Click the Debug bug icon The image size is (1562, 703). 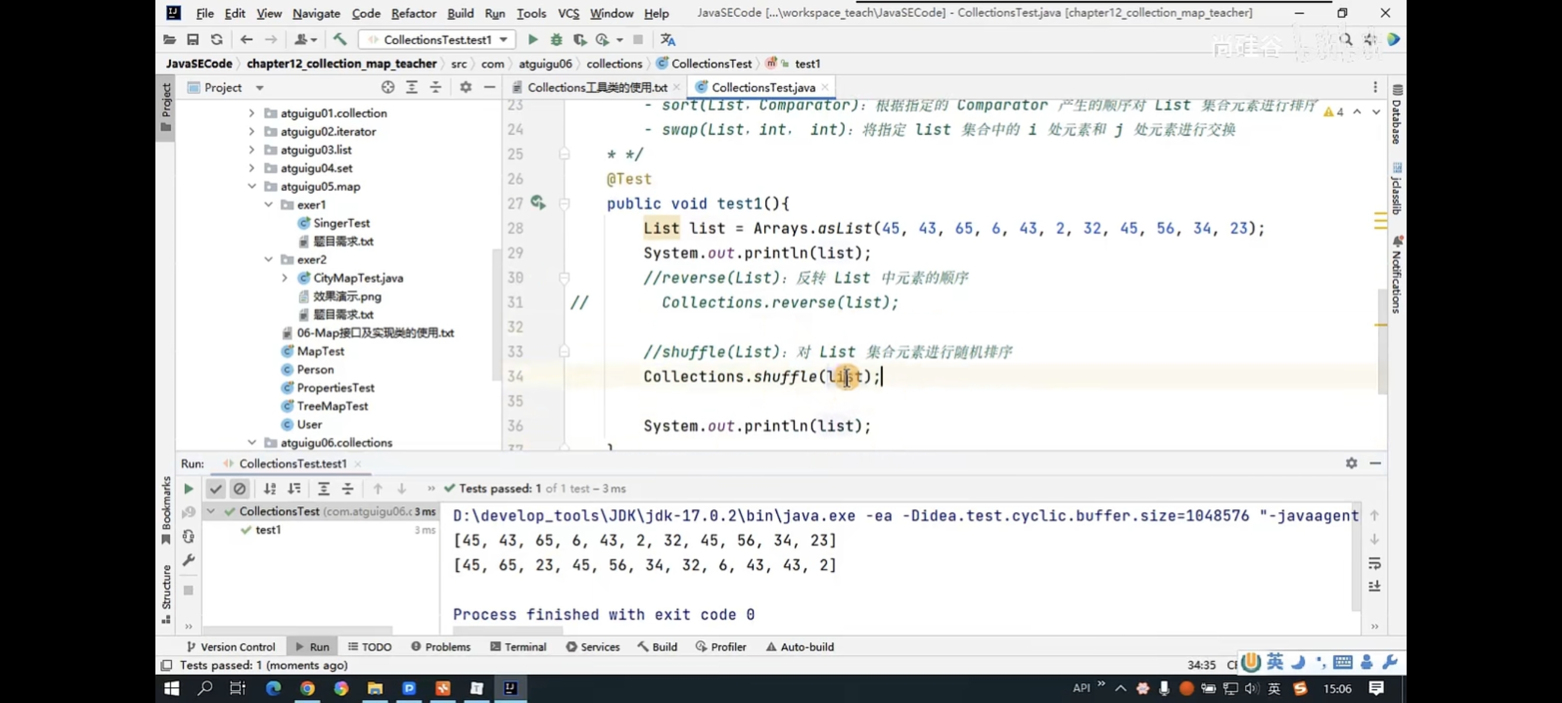click(556, 39)
